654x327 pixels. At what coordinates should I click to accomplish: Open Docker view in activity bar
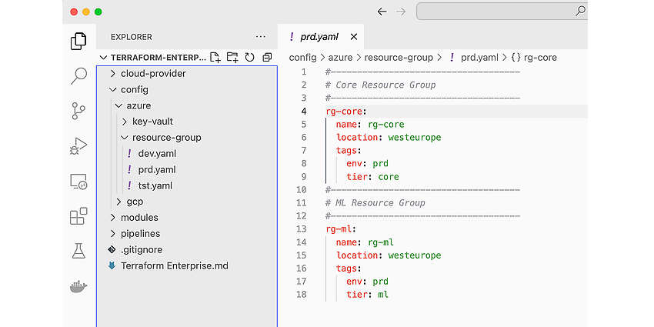click(78, 286)
